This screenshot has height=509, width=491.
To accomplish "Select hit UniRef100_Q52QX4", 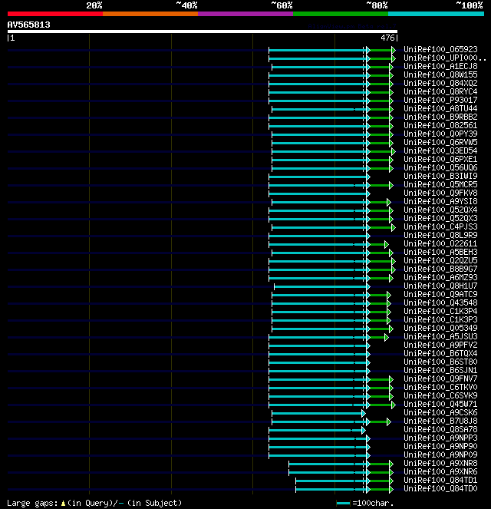I will (x=440, y=210).
